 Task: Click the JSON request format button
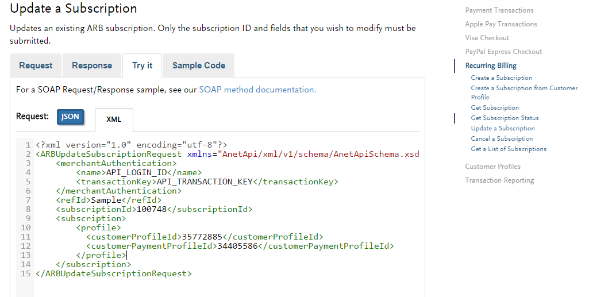(70, 117)
